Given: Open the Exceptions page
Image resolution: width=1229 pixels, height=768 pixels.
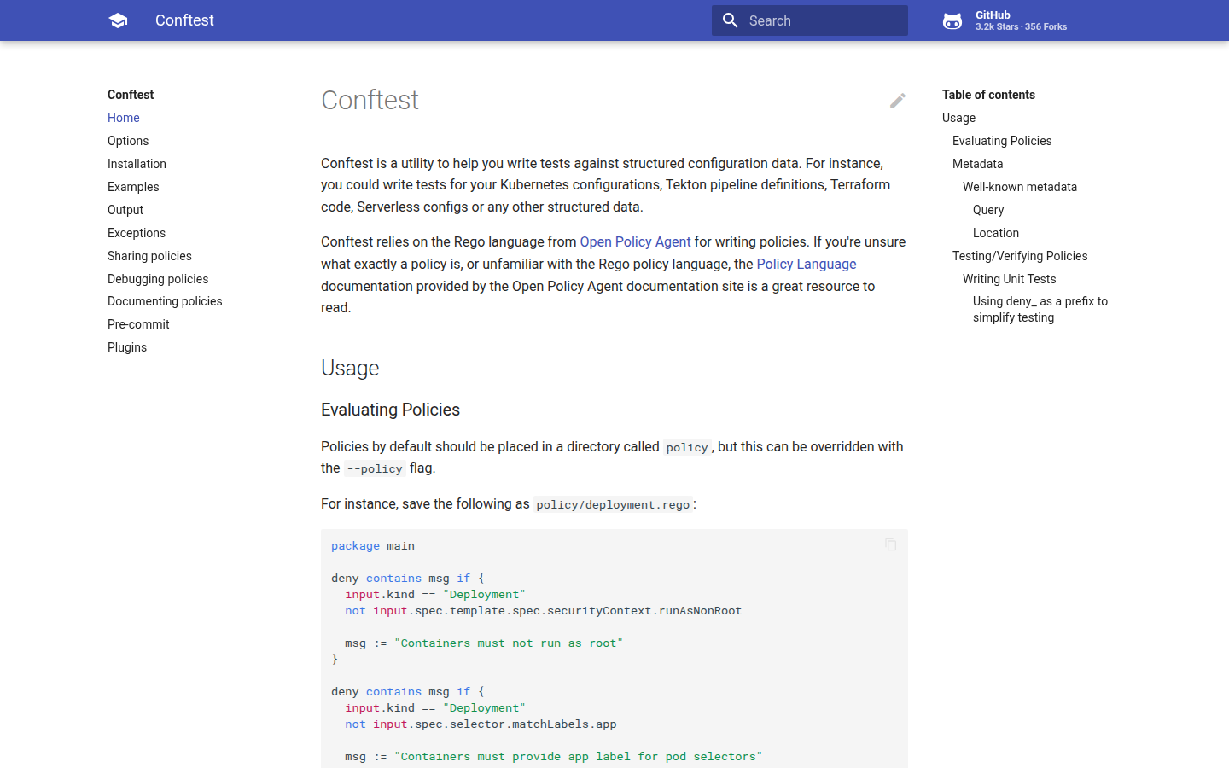Looking at the screenshot, I should 137,233.
